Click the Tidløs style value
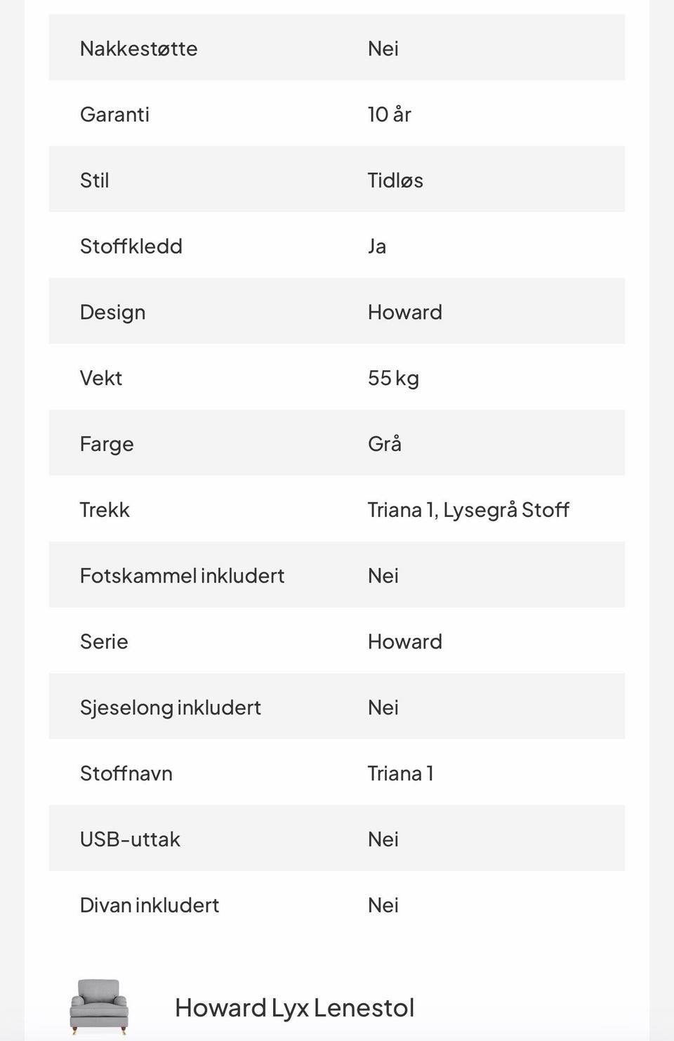This screenshot has height=1041, width=674. point(395,180)
